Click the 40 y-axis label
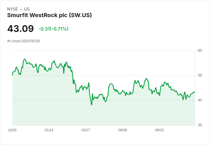Image resolution: width=210 pixels, height=145 pixels. pos(200,100)
